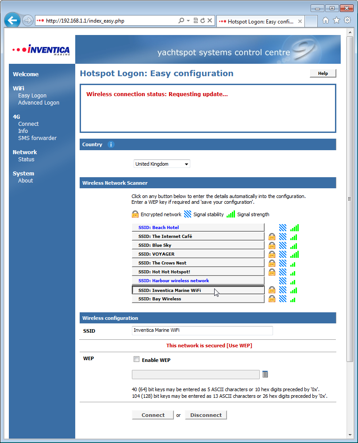Click the Inventica Marine logo
This screenshot has width=358, height=443.
coord(41,50)
